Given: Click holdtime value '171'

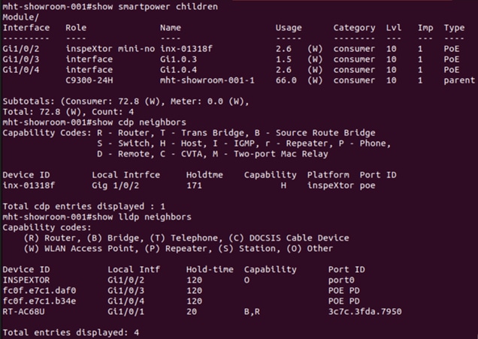Looking at the screenshot, I should [x=194, y=186].
